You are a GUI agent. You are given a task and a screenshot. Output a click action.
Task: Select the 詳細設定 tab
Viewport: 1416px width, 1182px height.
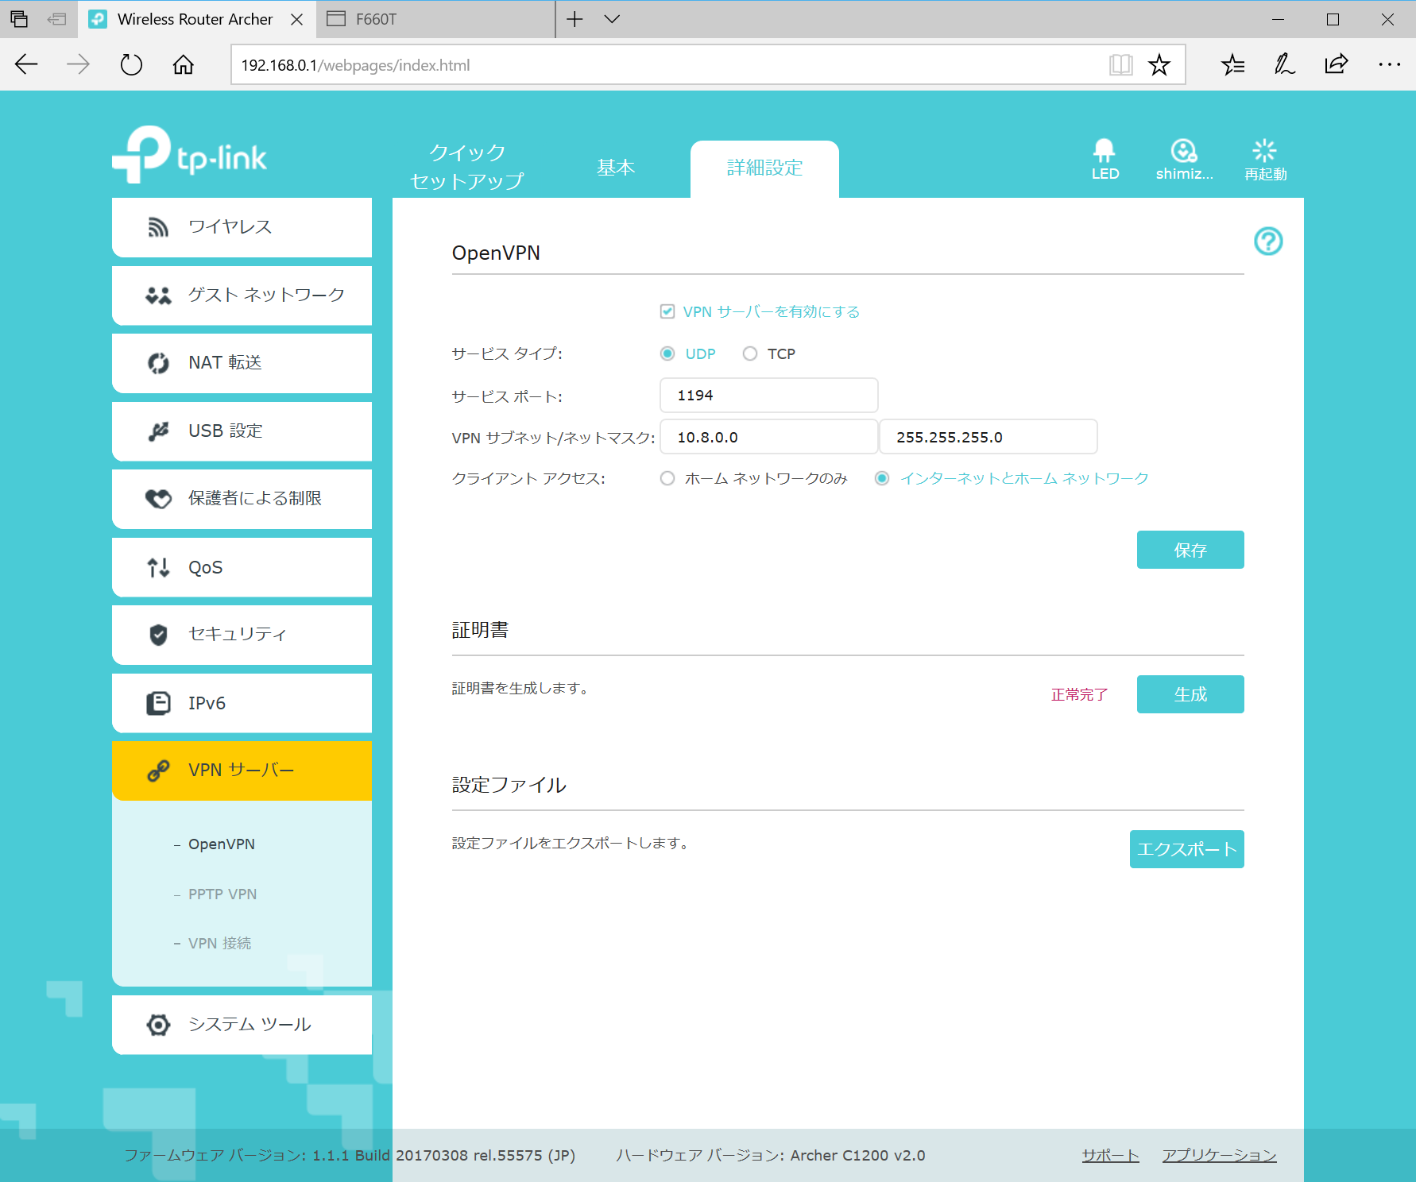click(x=764, y=168)
